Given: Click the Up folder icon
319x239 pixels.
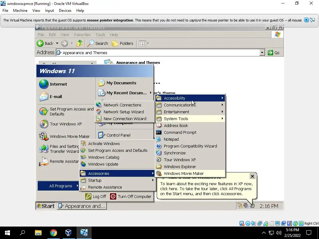Looking at the screenshot, I should coord(79,43).
